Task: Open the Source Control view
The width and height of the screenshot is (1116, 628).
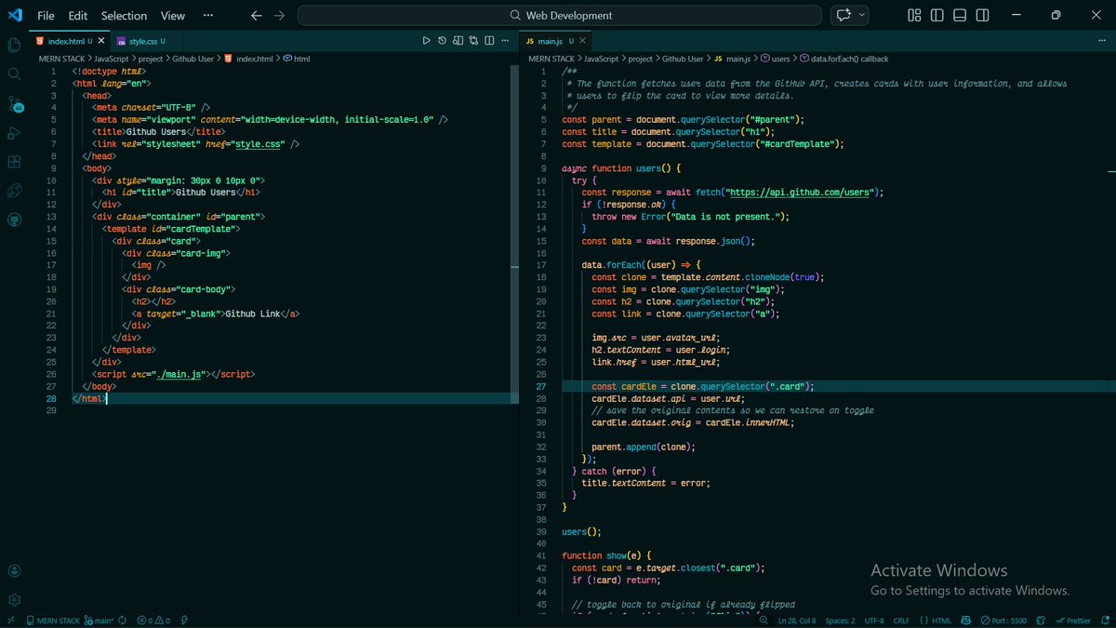Action: pyautogui.click(x=14, y=103)
